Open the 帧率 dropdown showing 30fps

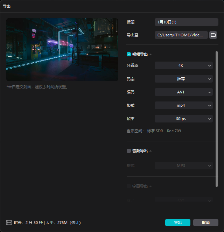click(183, 119)
